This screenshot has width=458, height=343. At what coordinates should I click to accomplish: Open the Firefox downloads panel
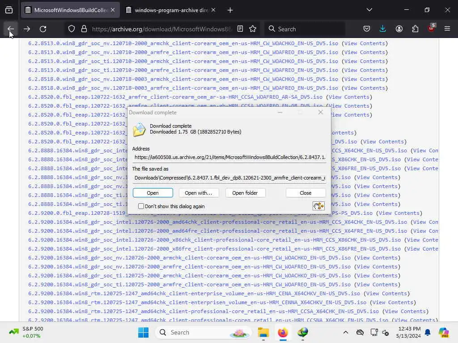(383, 29)
